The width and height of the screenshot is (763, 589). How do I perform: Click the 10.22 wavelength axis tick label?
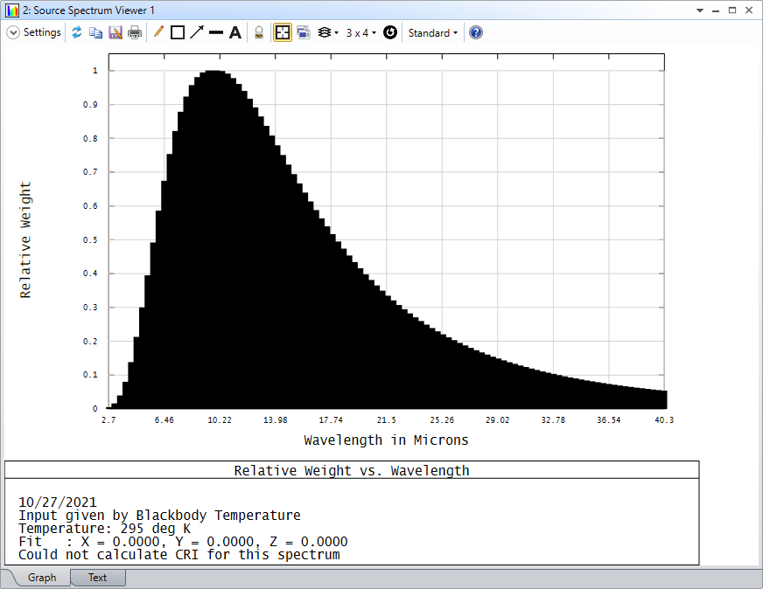pyautogui.click(x=220, y=419)
